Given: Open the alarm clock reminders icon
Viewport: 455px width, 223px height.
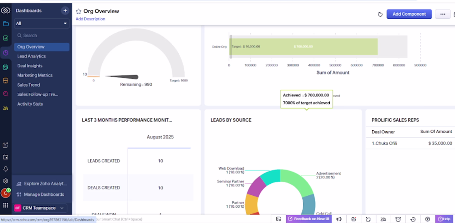Looking at the screenshot, I should click(x=398, y=219).
